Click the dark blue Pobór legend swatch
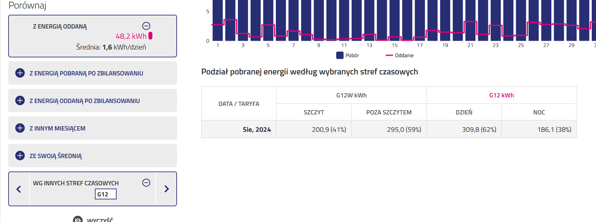 pyautogui.click(x=340, y=55)
